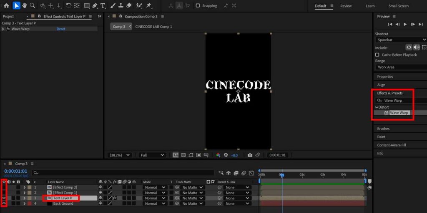This screenshot has height=213, width=427.
Task: Open the magnification 38.2% dropdown
Action: pos(119,155)
